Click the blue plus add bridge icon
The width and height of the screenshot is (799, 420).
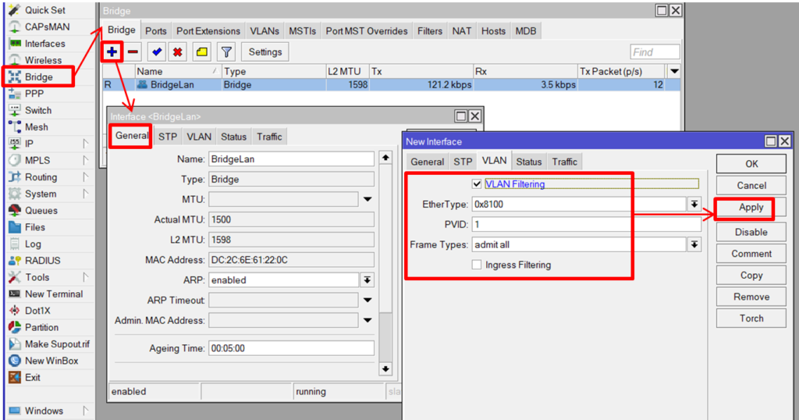112,52
